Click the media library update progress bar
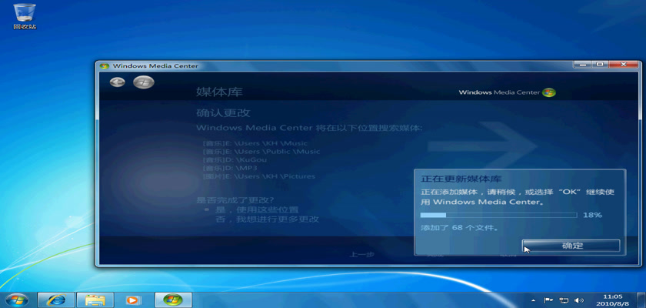 point(498,216)
